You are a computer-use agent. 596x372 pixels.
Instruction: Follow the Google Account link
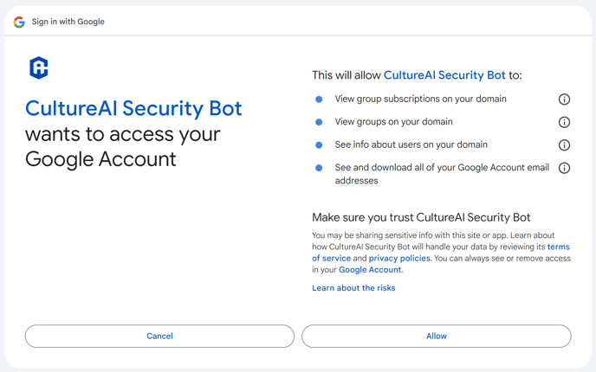click(x=370, y=270)
